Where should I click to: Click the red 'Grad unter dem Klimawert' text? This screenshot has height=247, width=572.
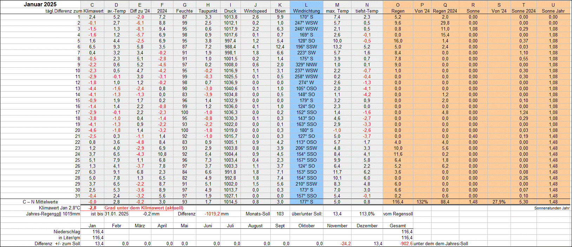point(144,208)
